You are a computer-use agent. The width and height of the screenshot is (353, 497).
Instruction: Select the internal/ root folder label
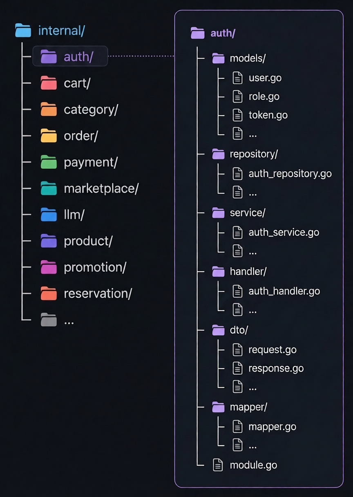[61, 31]
